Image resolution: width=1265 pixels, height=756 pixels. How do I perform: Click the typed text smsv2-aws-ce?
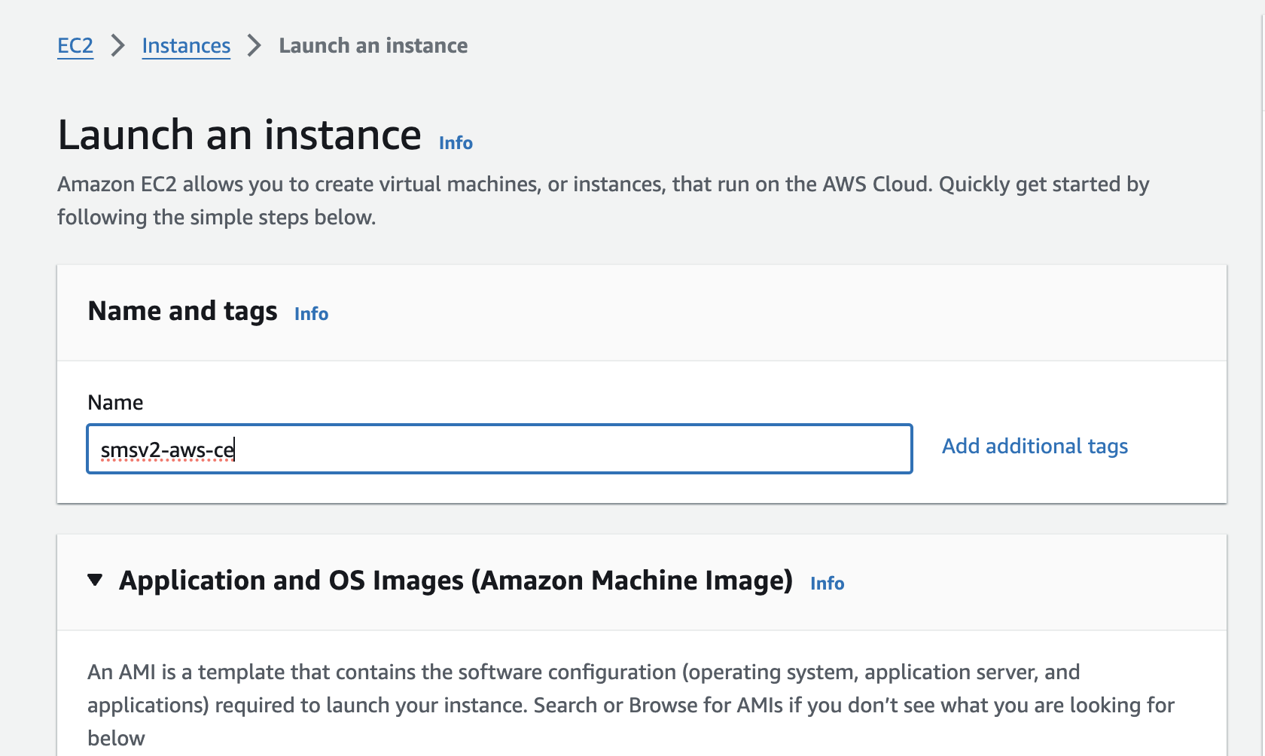pyautogui.click(x=167, y=450)
